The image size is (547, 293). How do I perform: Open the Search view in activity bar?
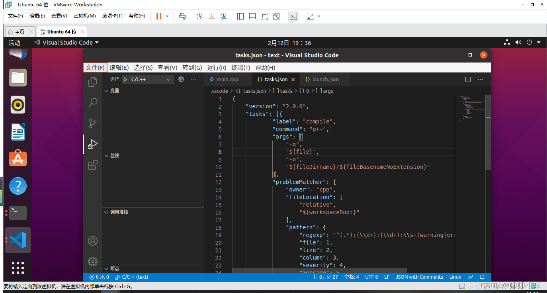93,103
